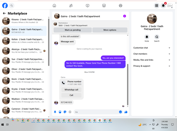Click the listing thumbnail in right panel

(152, 19)
